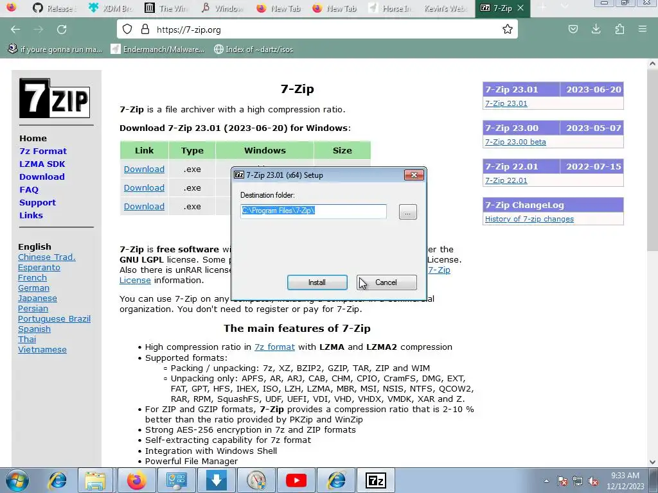Click the muted volume tray icon
The height and width of the screenshot is (493, 658).
pos(593,481)
